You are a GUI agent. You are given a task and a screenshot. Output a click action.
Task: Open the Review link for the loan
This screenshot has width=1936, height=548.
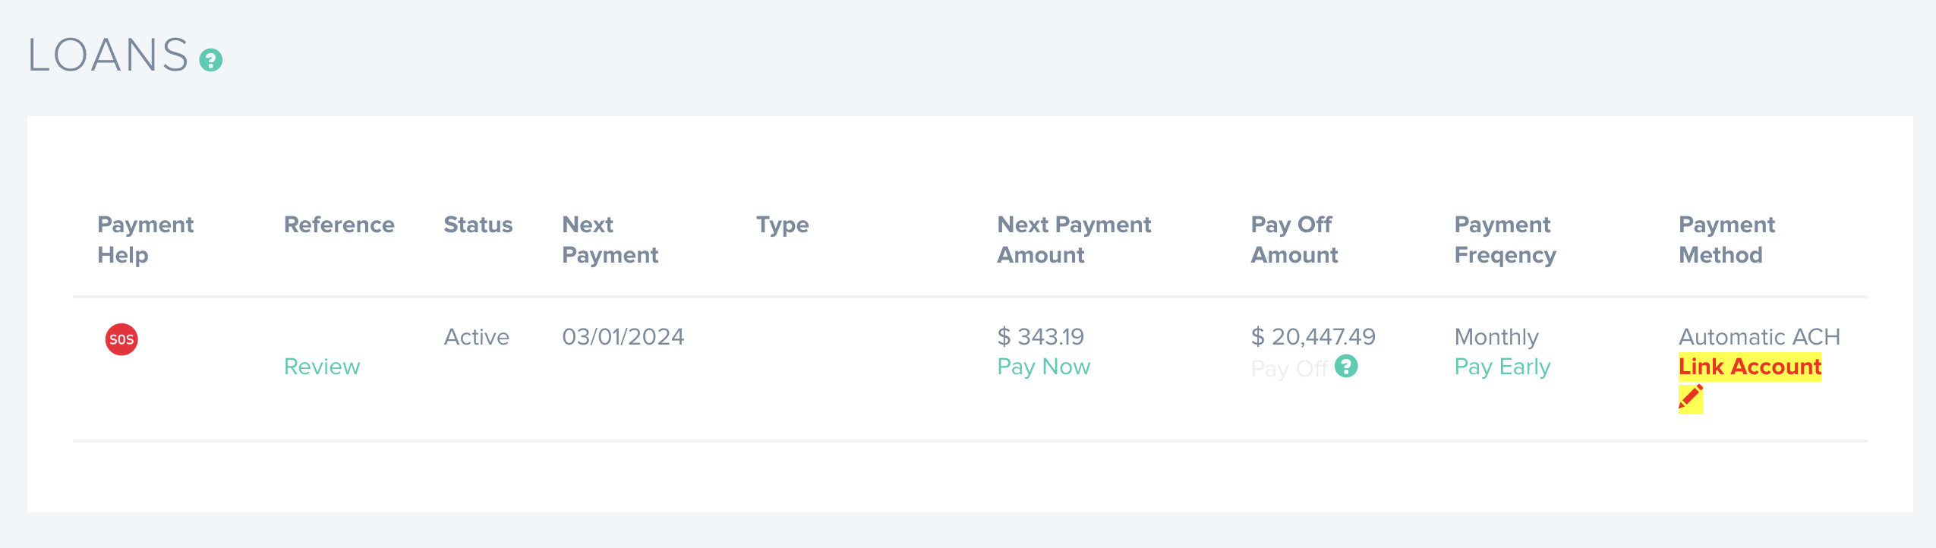point(322,367)
